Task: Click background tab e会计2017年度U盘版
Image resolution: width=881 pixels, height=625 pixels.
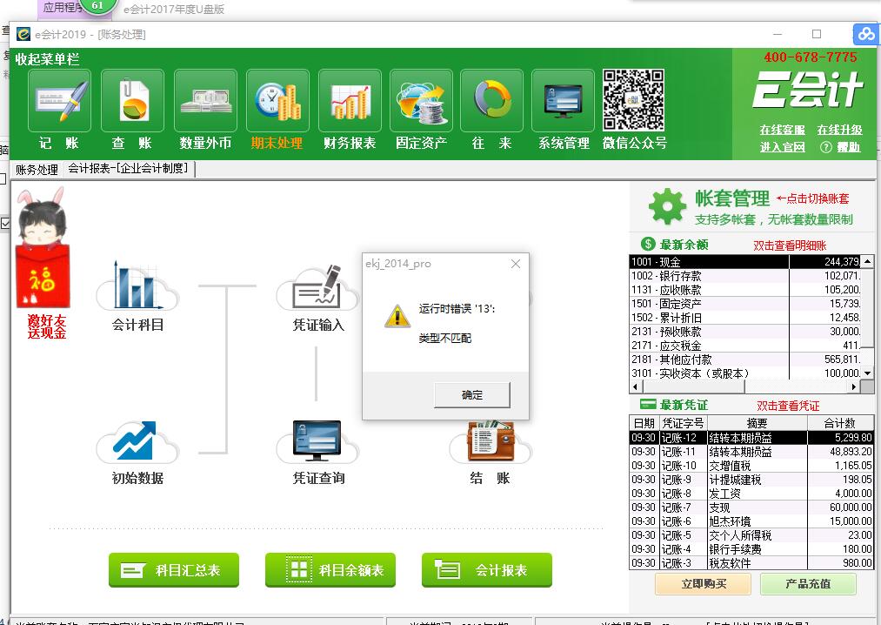Action: pos(174,9)
